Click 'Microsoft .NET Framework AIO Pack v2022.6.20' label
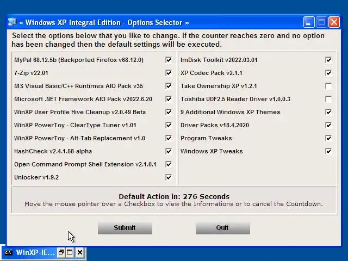This screenshot has width=348, height=261. coord(83,99)
